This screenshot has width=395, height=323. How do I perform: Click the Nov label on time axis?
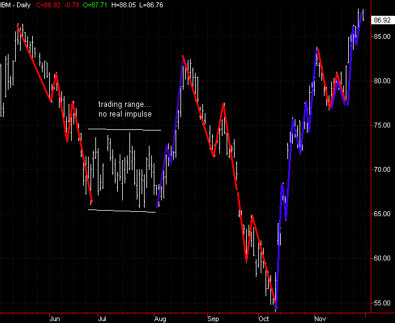[x=320, y=319]
